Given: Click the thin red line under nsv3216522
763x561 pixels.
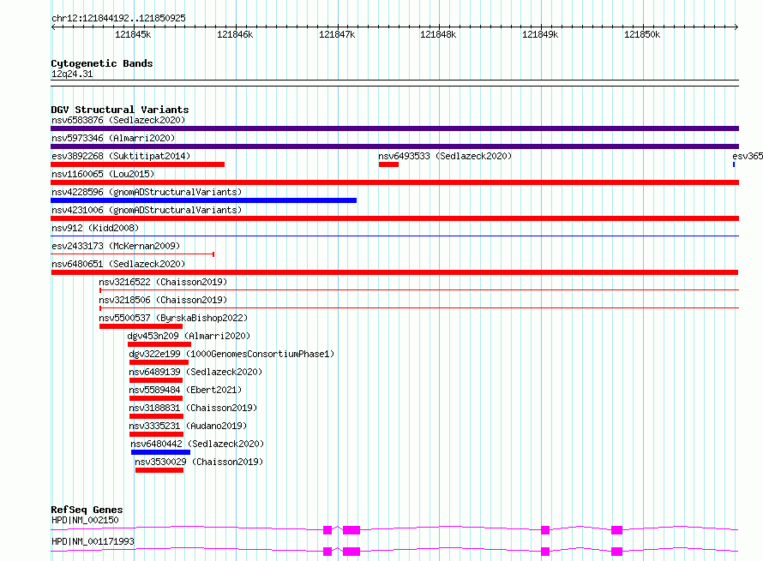Looking at the screenshot, I should coord(419,290).
